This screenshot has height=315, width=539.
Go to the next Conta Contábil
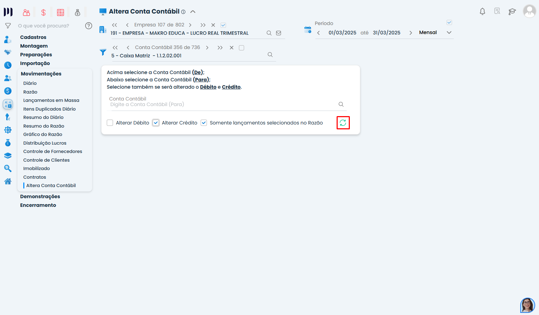coord(207,48)
